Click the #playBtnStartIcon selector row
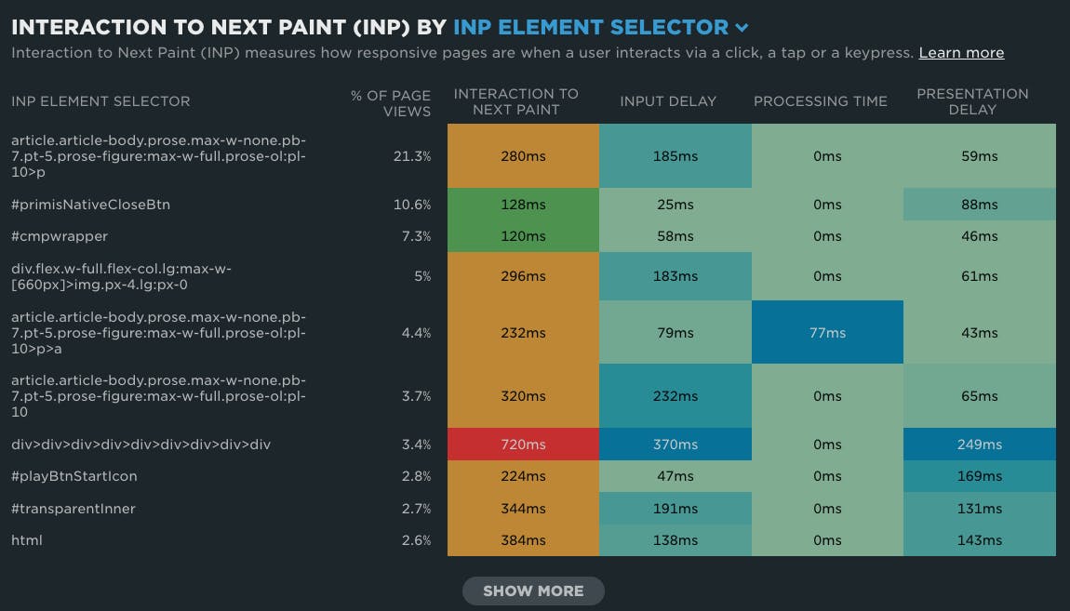The width and height of the screenshot is (1070, 611). click(x=74, y=476)
